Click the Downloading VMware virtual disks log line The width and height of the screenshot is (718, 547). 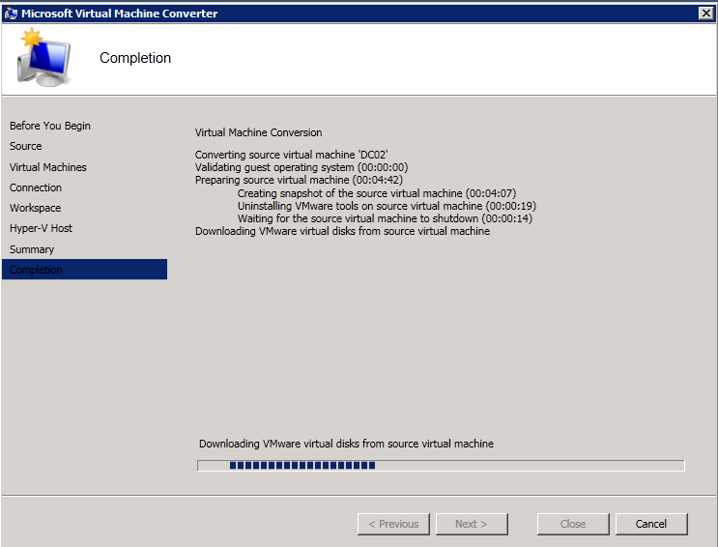(x=342, y=231)
